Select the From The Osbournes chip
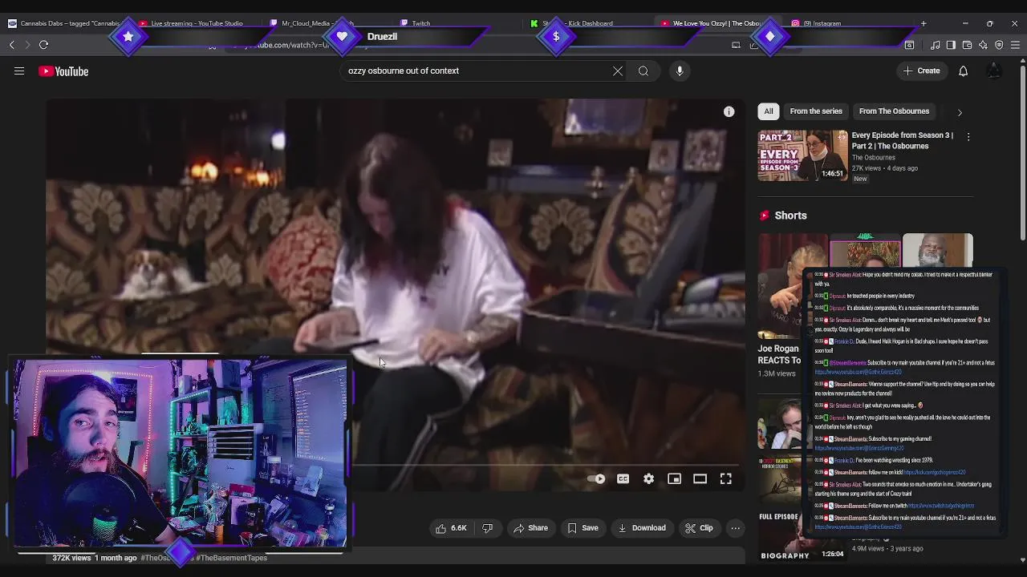This screenshot has width=1027, height=577. click(894, 111)
